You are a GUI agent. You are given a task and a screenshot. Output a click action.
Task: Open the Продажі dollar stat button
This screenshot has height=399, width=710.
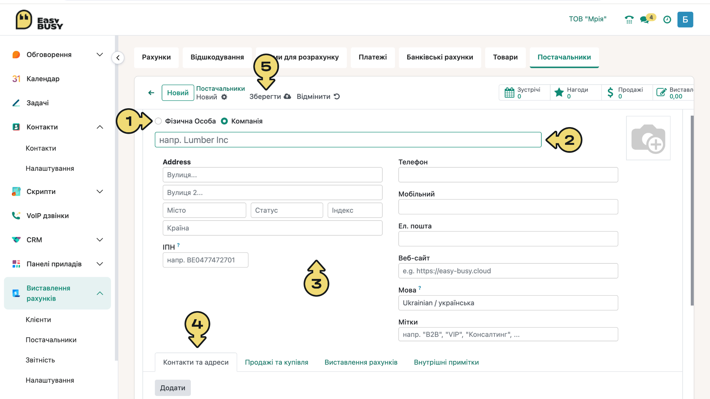(627, 93)
